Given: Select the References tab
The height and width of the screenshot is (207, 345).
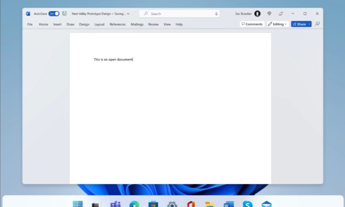Looking at the screenshot, I should pos(118,24).
